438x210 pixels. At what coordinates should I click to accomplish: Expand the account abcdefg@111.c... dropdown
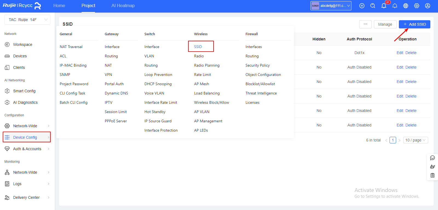pos(331,6)
